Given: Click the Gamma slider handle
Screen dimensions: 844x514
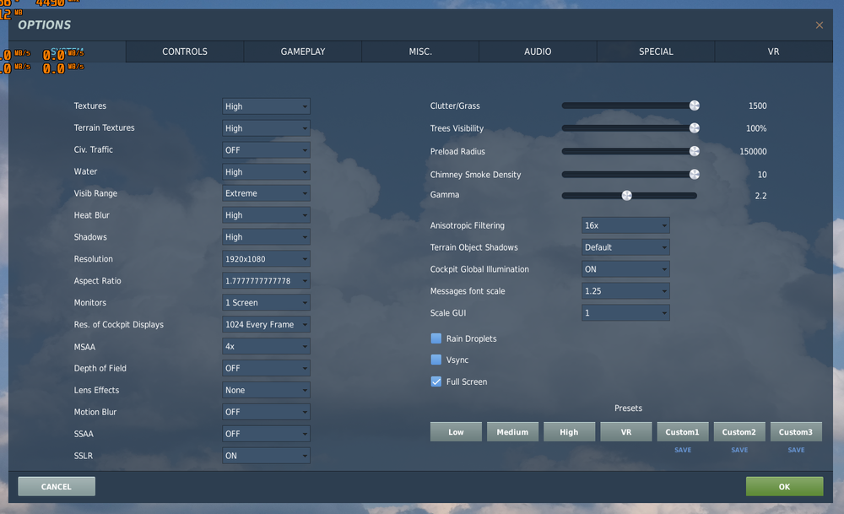Looking at the screenshot, I should [626, 195].
